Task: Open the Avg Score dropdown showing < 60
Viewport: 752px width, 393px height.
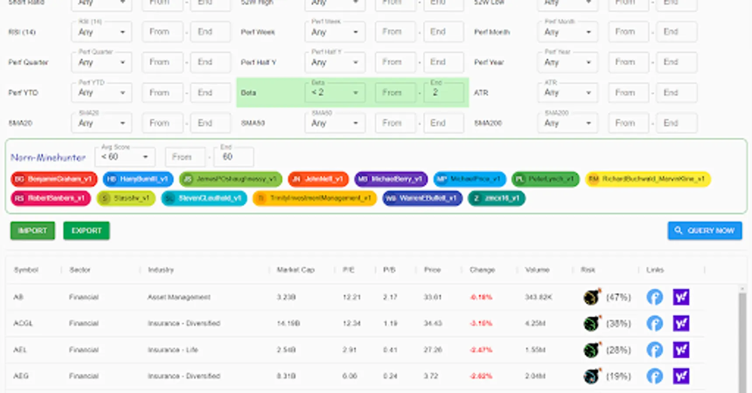Action: pos(125,157)
